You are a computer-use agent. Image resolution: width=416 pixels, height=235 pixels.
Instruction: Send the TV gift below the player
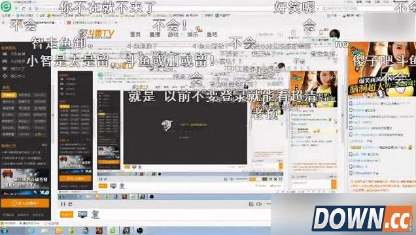(82, 214)
